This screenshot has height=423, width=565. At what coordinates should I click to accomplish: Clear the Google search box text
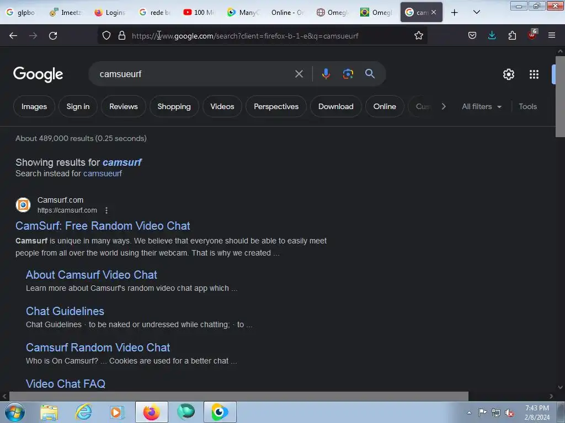click(x=299, y=74)
